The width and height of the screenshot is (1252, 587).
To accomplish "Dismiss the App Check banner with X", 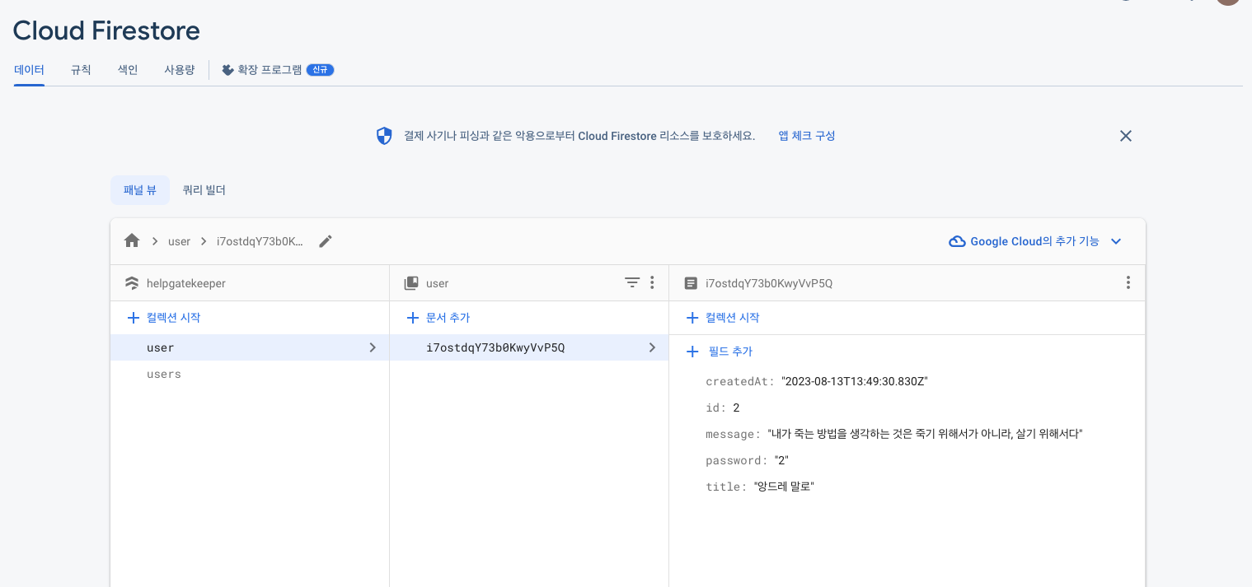I will pos(1126,136).
